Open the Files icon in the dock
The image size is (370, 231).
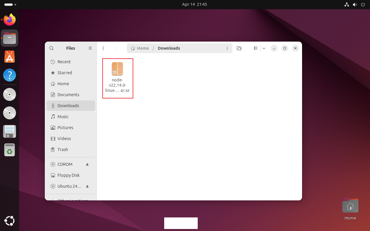point(9,38)
